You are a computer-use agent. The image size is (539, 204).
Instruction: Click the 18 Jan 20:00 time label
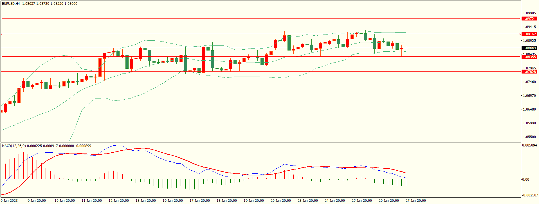[227, 201]
